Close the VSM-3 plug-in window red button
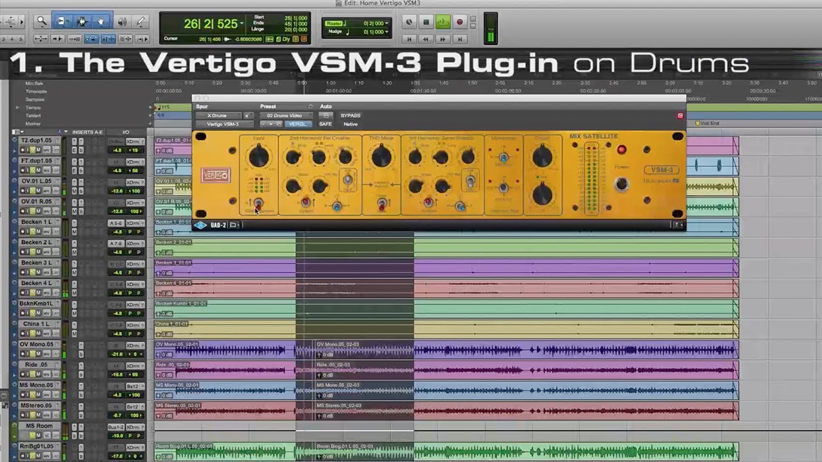 [x=680, y=116]
